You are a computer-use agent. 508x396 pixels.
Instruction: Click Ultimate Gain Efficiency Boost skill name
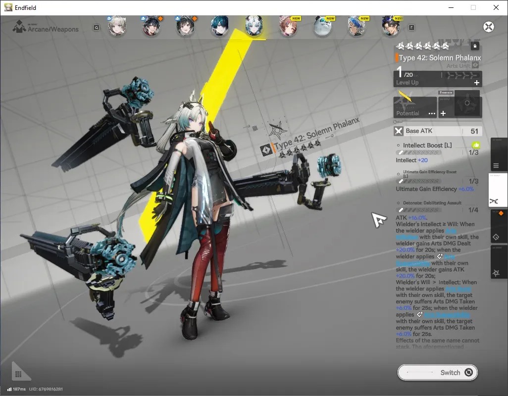pyautogui.click(x=430, y=174)
